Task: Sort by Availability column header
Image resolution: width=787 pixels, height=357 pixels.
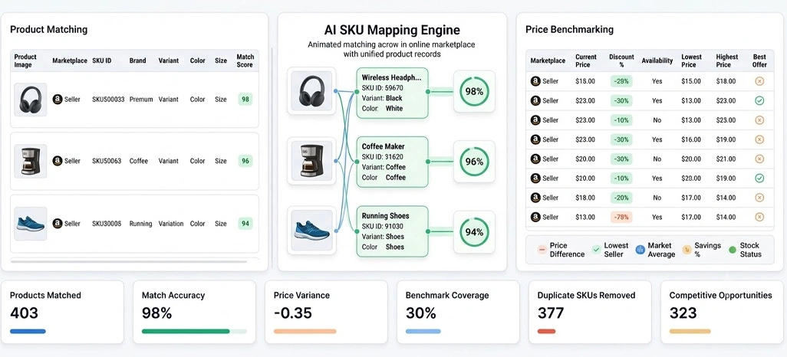Action: tap(657, 61)
